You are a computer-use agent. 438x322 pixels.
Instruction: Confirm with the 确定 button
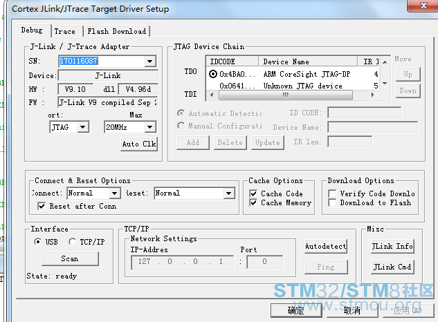tap(296, 310)
